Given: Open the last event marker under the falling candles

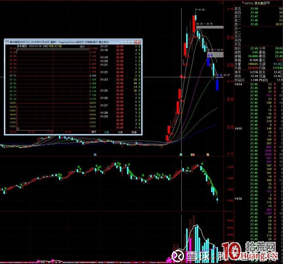Looking at the screenshot, I should pyautogui.click(x=208, y=154).
